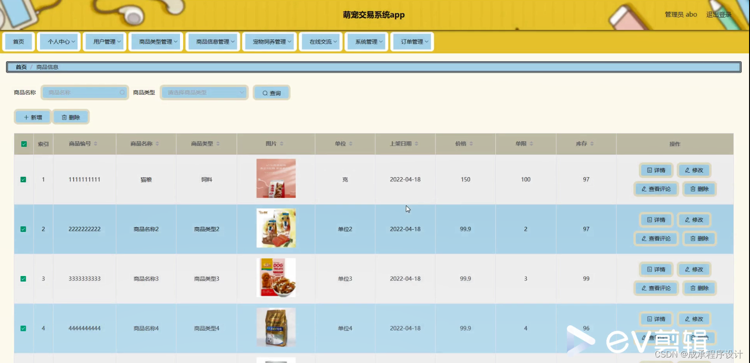The width and height of the screenshot is (750, 363).
Task: Click 详情 for the 猫粮 row
Action: tap(657, 170)
